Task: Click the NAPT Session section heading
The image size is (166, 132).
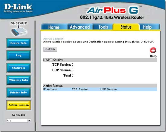Action: [53, 60]
